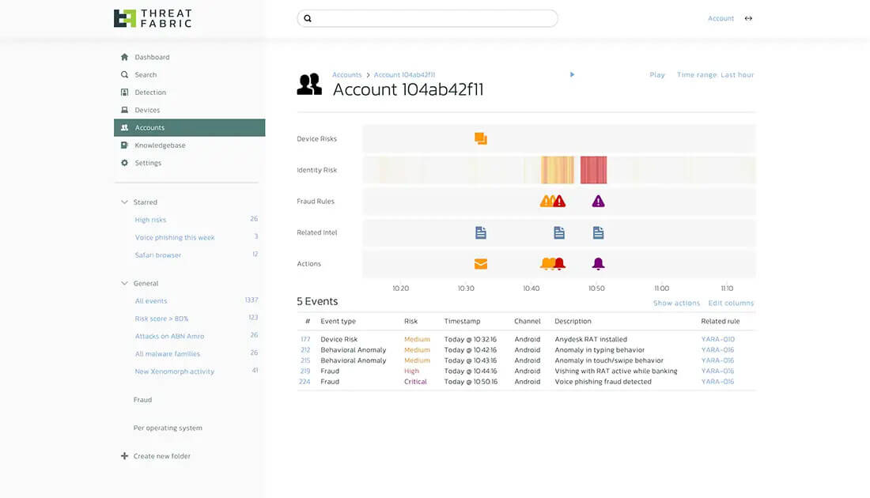Open Risk score > 80% filter

coord(161,319)
